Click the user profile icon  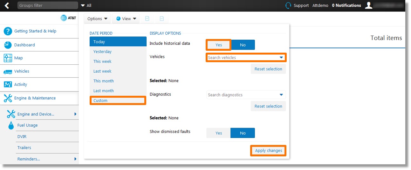(368, 5)
